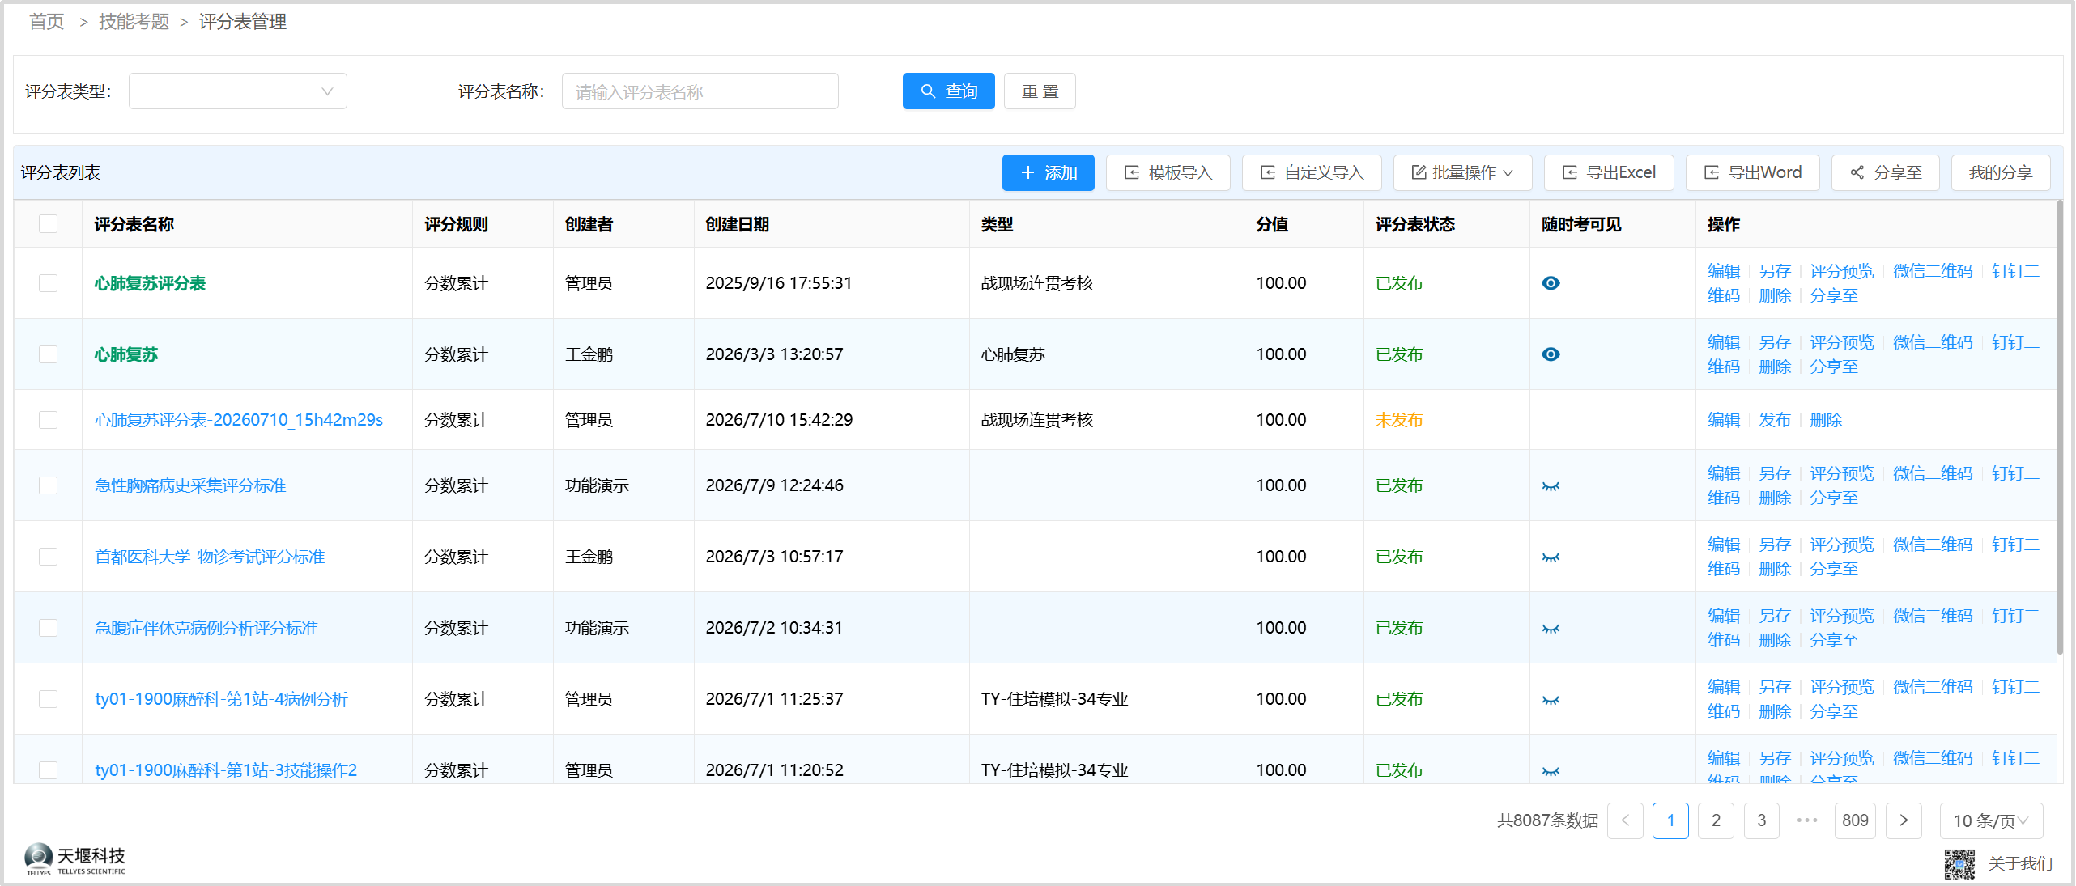Check the ty01-1900麻醉科-第1站-3技能操作2 row checkbox
This screenshot has height=886, width=2076.
point(49,770)
